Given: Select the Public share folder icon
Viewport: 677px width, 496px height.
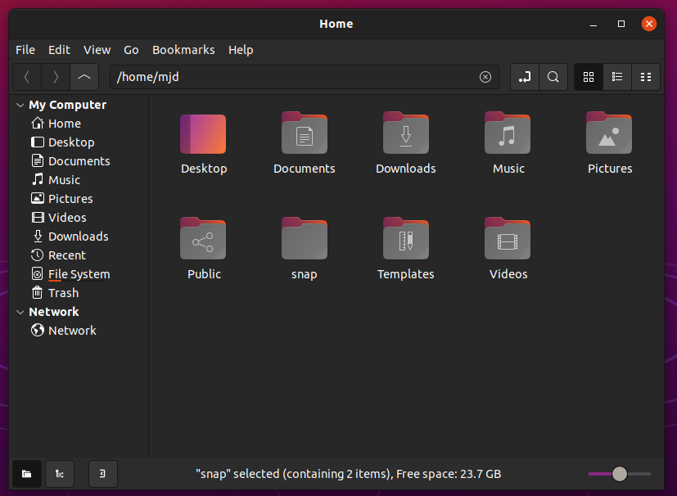Looking at the screenshot, I should pyautogui.click(x=203, y=239).
